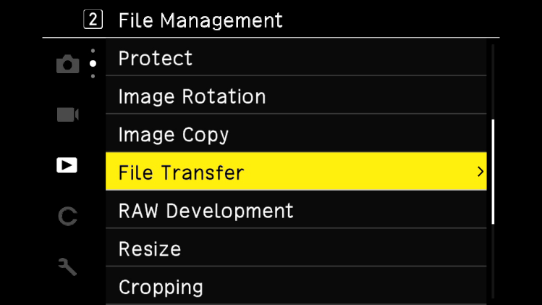This screenshot has width=542, height=305.
Task: Click the File Management title header
Action: pyautogui.click(x=200, y=20)
